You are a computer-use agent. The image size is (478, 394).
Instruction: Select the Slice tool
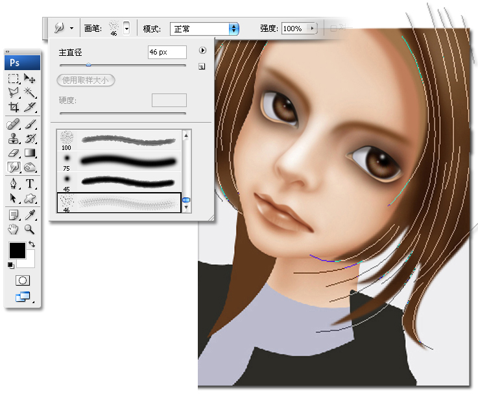point(30,107)
